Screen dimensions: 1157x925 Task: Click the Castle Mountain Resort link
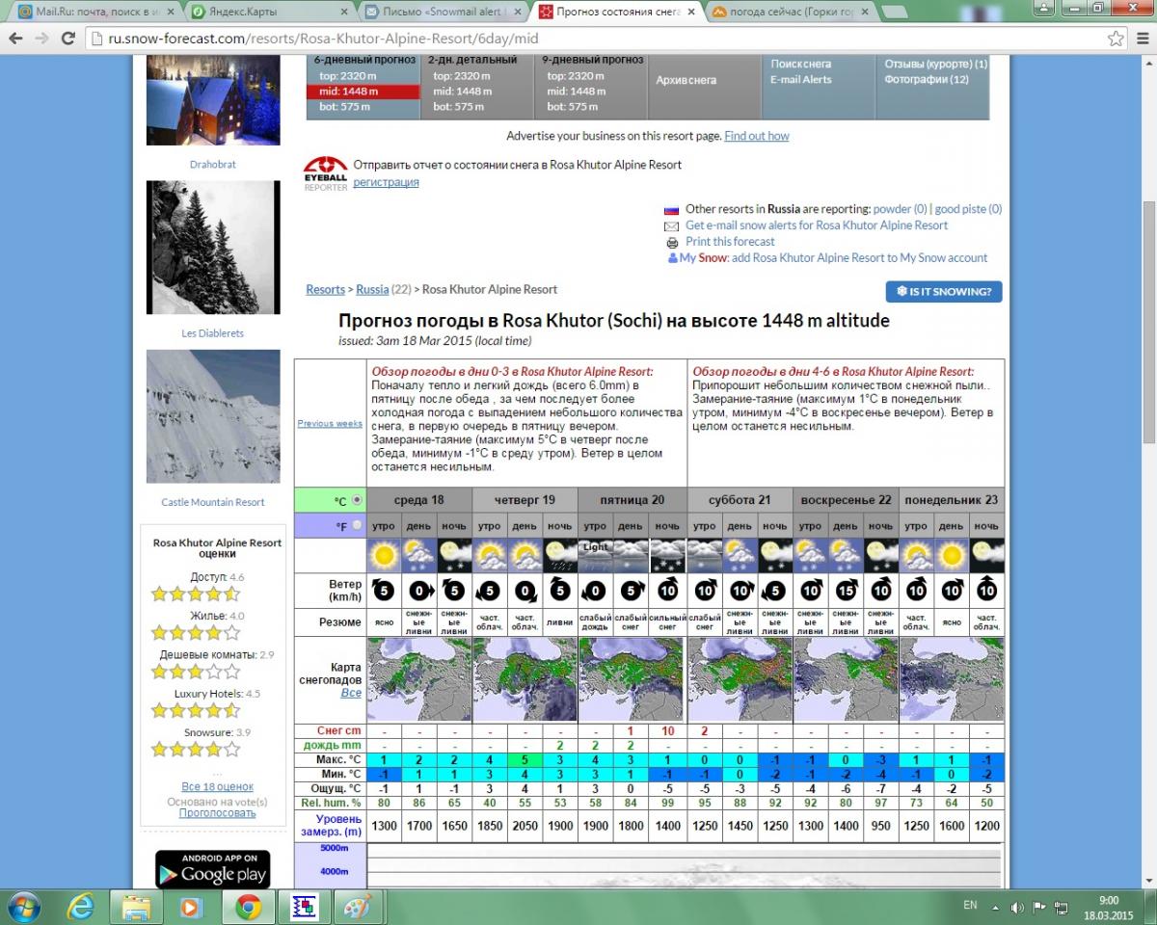point(212,502)
